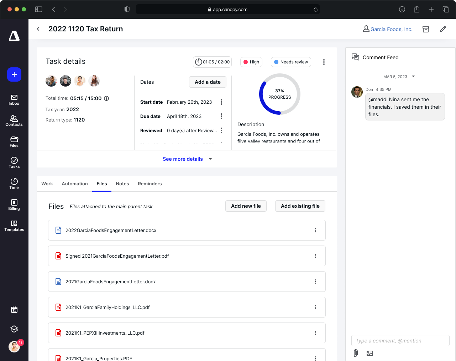Click the archive box icon

click(425, 29)
